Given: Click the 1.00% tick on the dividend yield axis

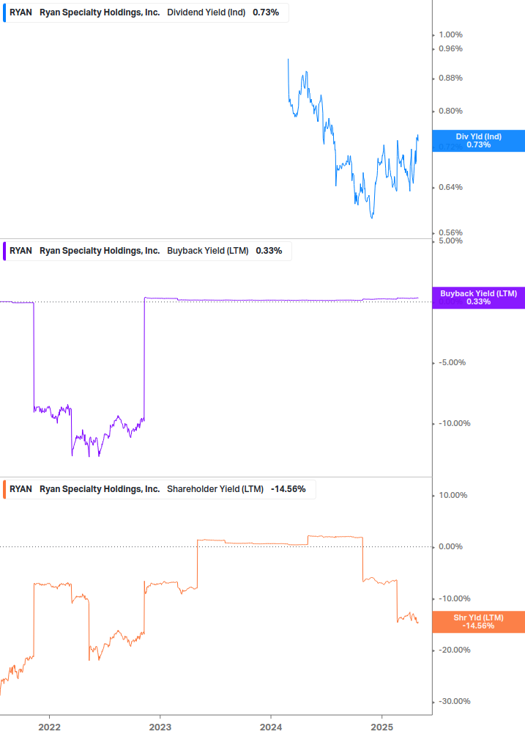Looking at the screenshot, I should coord(450,34).
